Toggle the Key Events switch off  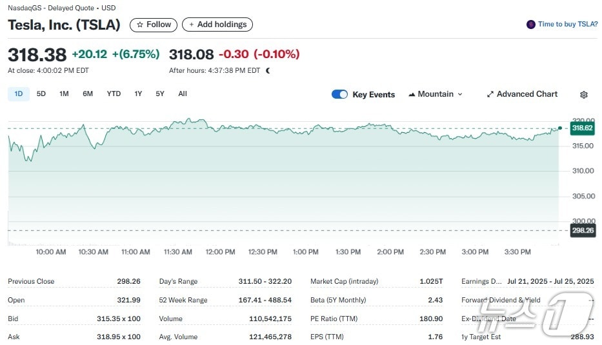tap(339, 94)
